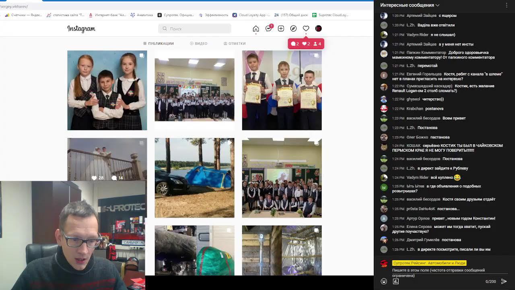Click the send message arrow icon

tap(504, 282)
